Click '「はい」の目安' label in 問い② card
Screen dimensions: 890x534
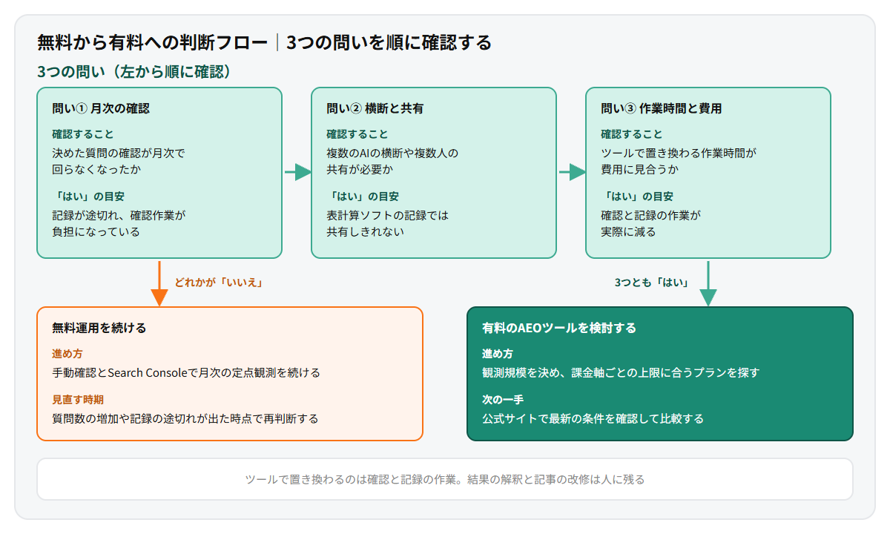coord(363,197)
